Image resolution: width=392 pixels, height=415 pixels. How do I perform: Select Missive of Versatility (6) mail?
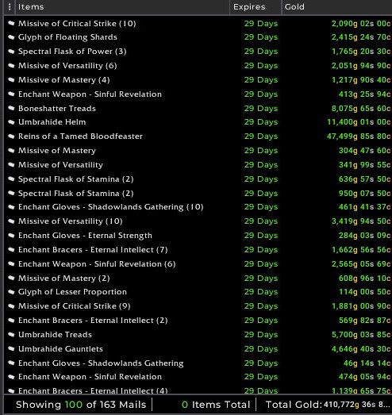click(67, 66)
